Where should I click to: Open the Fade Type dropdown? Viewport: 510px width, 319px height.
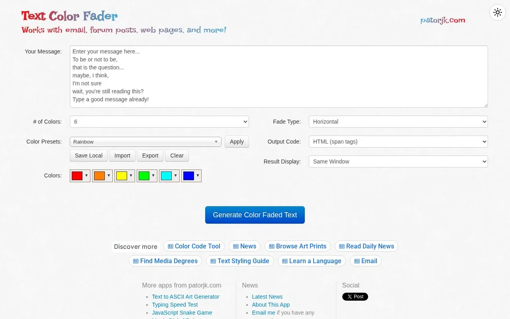[x=398, y=122]
